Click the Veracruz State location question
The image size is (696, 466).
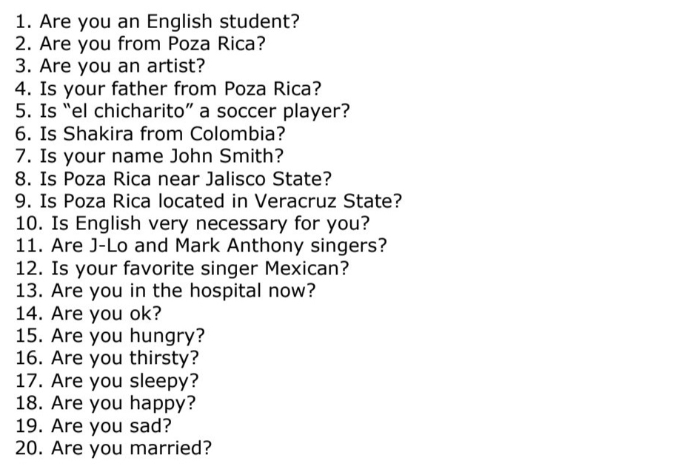pyautogui.click(x=208, y=201)
